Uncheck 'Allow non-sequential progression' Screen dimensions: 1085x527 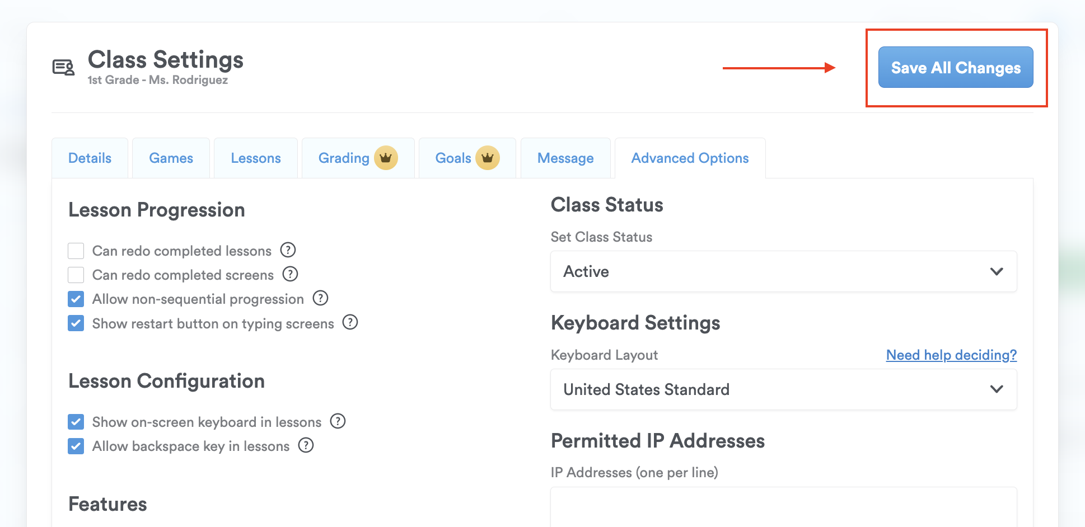(x=76, y=299)
